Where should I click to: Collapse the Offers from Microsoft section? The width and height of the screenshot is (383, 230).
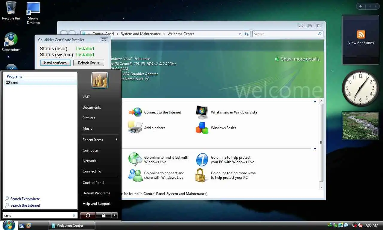click(315, 149)
